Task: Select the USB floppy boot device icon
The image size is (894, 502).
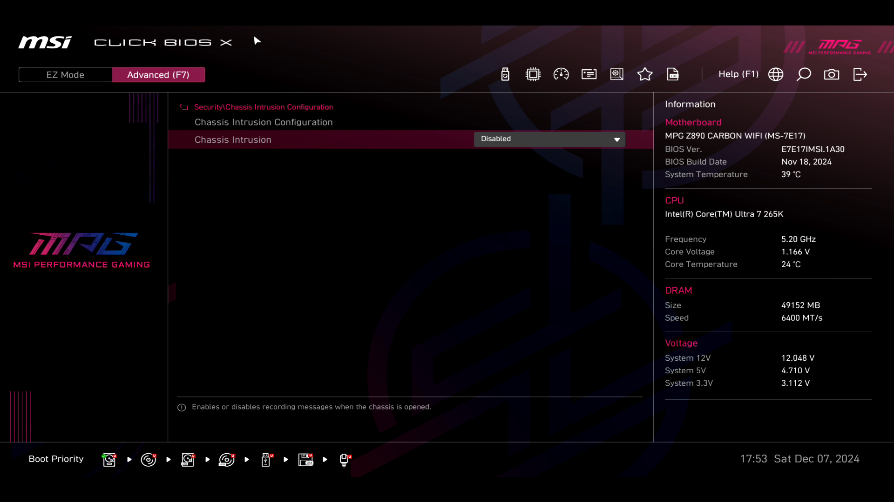Action: (306, 460)
